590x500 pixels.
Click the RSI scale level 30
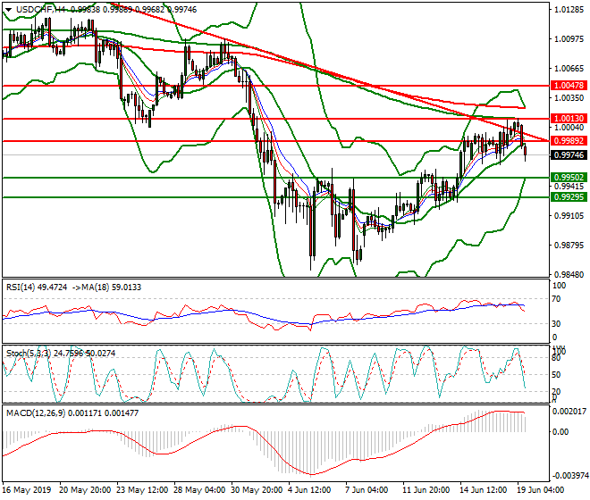[557, 324]
